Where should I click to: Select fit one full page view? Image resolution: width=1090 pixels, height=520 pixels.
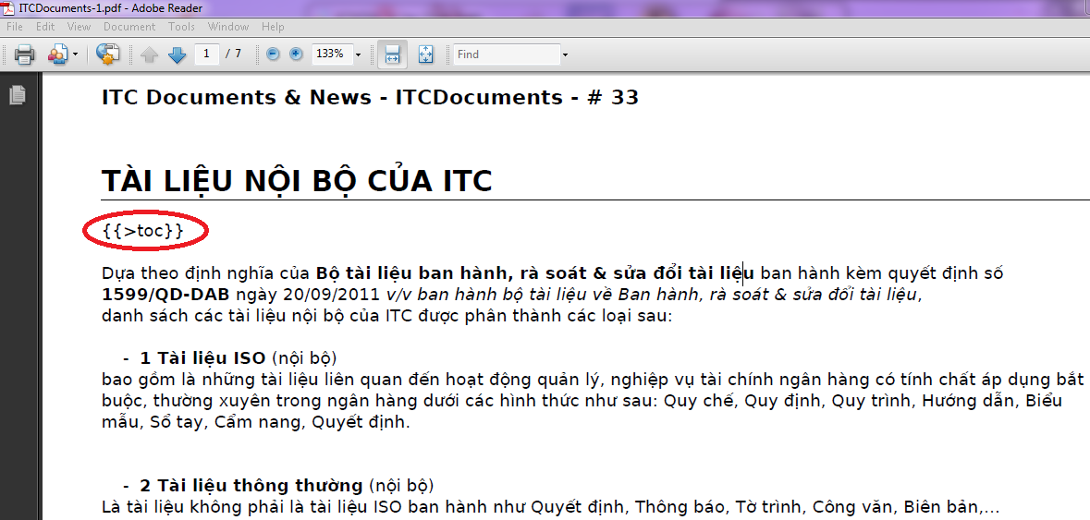click(x=426, y=54)
